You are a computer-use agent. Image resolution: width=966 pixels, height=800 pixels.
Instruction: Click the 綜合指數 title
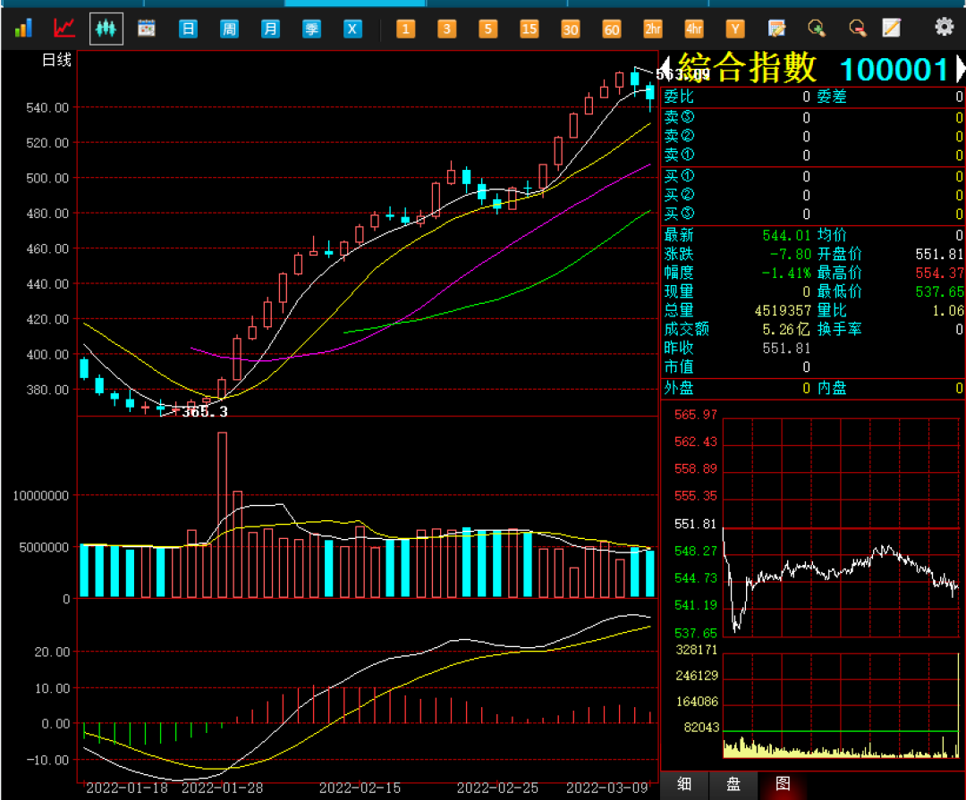click(x=747, y=68)
